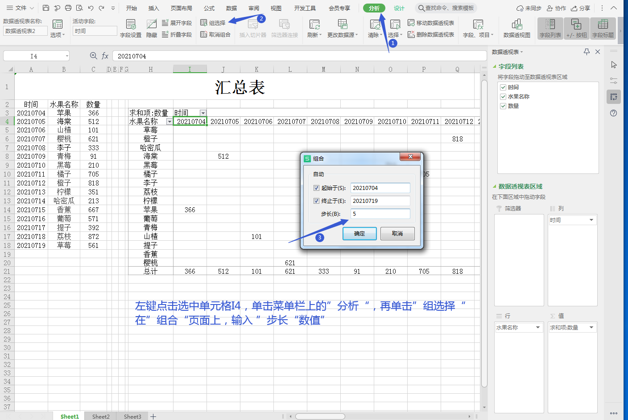This screenshot has width=628, height=420.
Task: Close the 数据透视表 side panel
Action: [x=598, y=52]
